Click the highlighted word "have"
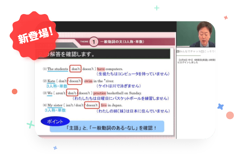This screenshot has width=242, height=159. tap(101, 69)
